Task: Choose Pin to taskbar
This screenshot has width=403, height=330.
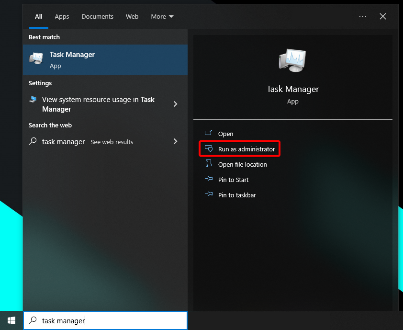Action: pyautogui.click(x=237, y=195)
